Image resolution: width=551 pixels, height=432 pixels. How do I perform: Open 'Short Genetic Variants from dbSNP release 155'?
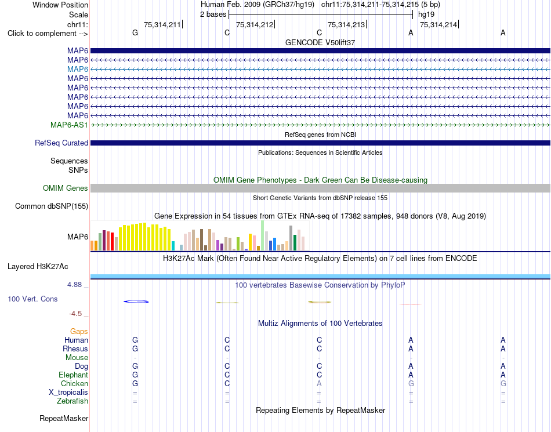point(320,198)
